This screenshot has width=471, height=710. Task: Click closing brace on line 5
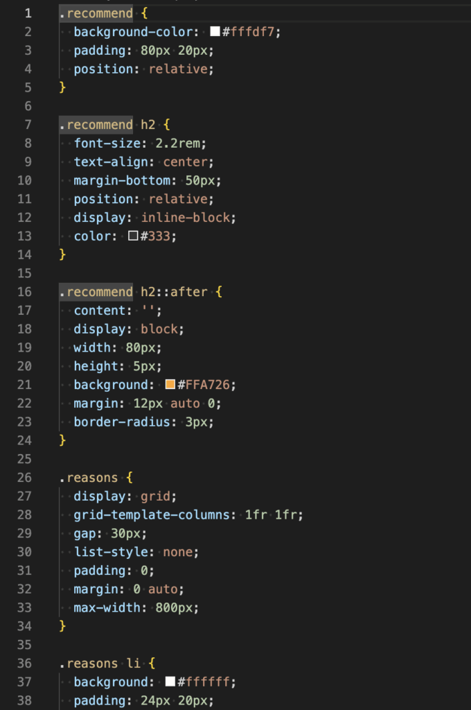coord(62,87)
